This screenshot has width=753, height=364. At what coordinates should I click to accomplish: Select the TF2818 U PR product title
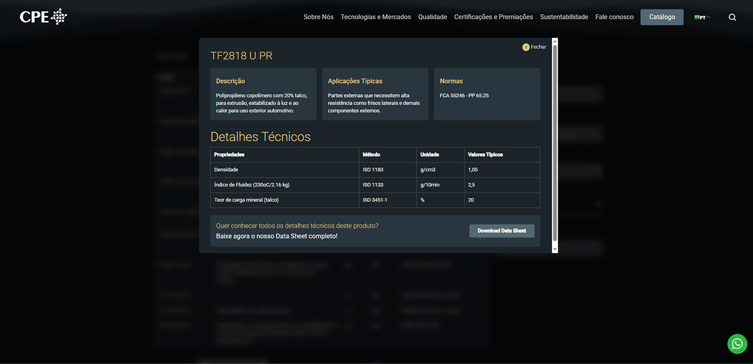(x=241, y=56)
